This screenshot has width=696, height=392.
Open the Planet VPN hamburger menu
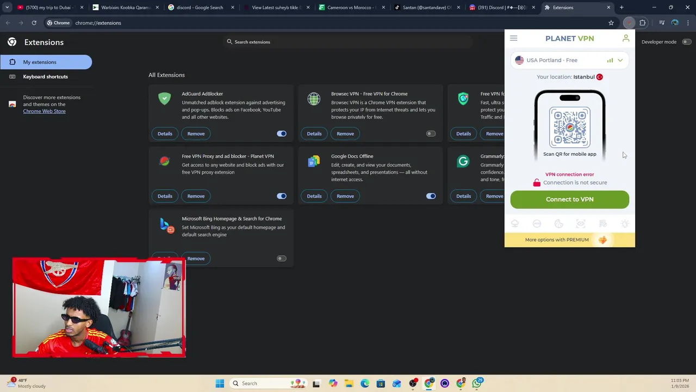click(513, 38)
